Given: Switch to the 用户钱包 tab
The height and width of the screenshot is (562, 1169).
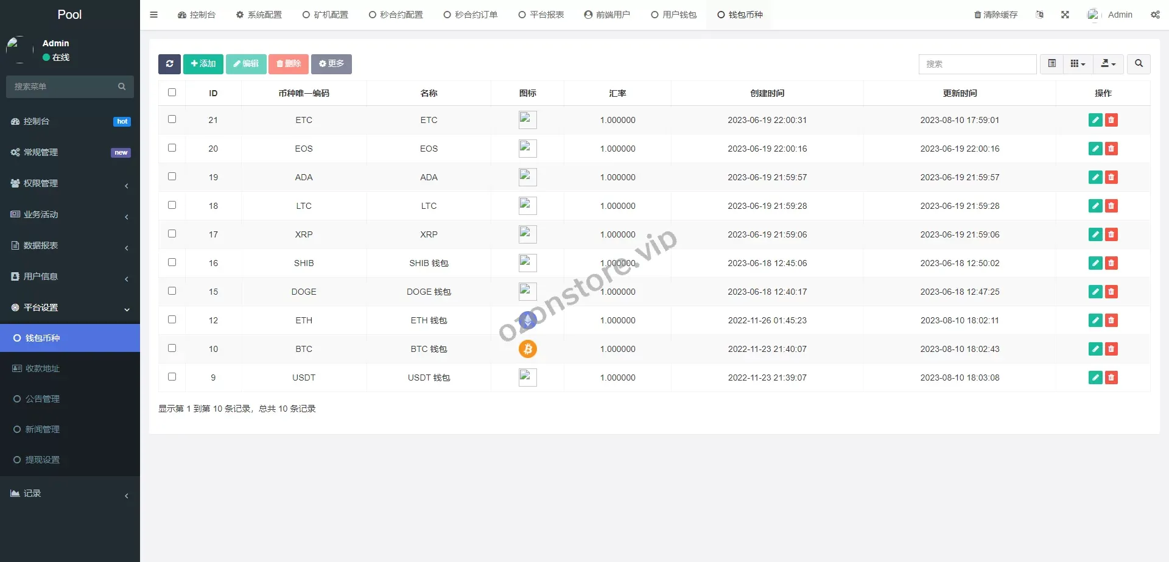Looking at the screenshot, I should coord(673,15).
